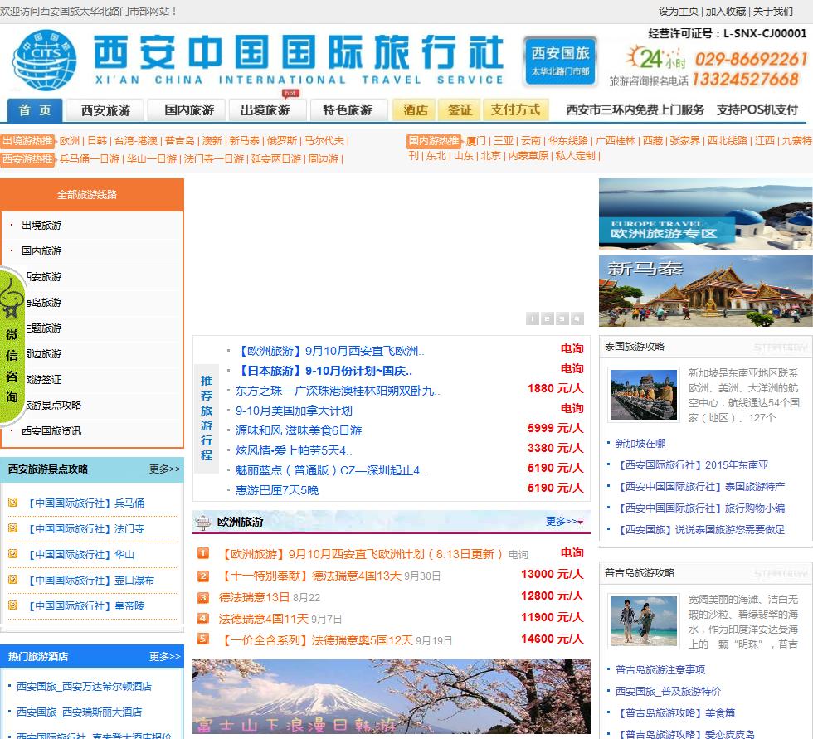Image resolution: width=813 pixels, height=739 pixels.
Task: Open 【日本旅游】9-10月份计划~国庆 route
Action: pyautogui.click(x=324, y=371)
